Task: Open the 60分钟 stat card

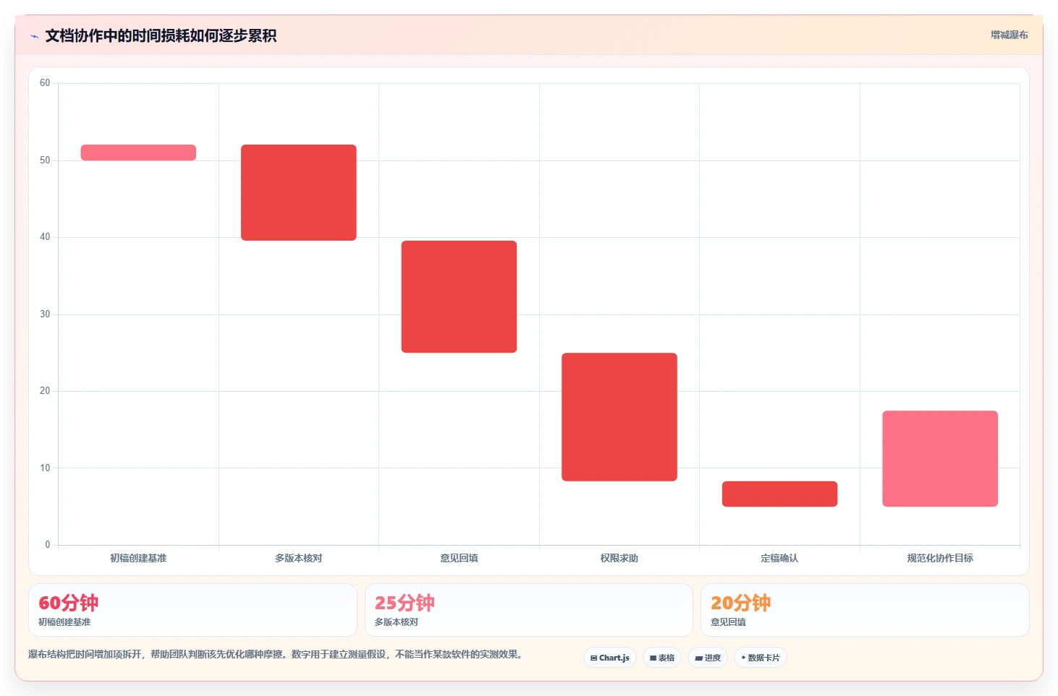Action: click(x=192, y=610)
